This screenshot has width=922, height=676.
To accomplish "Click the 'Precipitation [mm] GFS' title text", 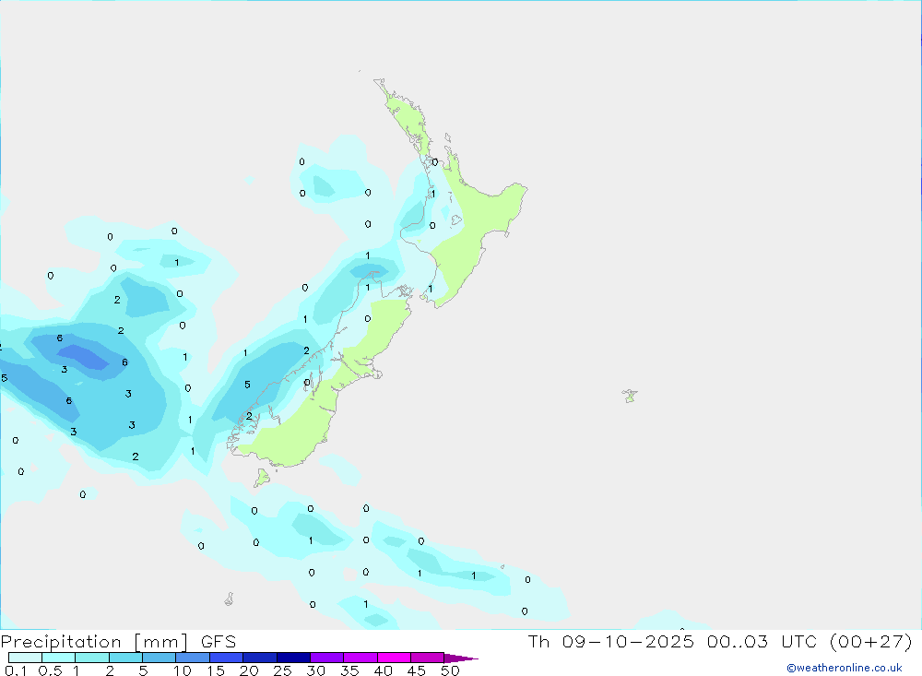I will 118,641.
